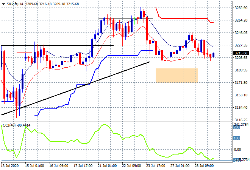Click the 28 Jul 09:00 time label
This screenshot has height=170, width=250.
pyautogui.click(x=204, y=166)
